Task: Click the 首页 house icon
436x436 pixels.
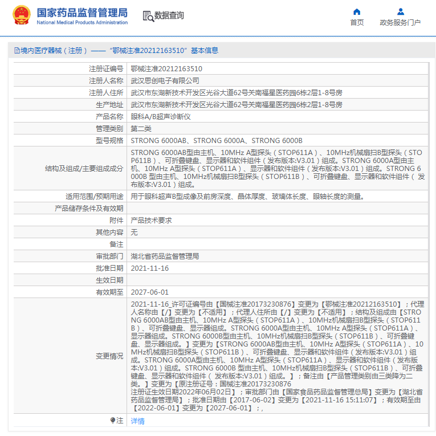Action: pyautogui.click(x=357, y=11)
